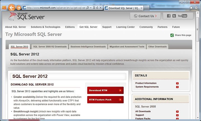Click the phone icon in Contact Us

(135, 16)
